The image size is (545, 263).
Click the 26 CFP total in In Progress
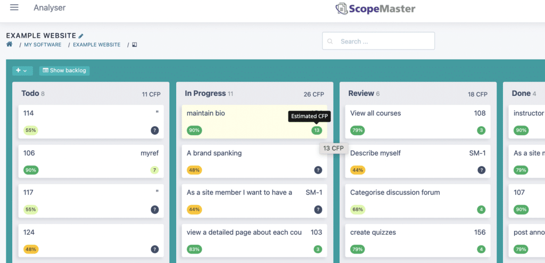click(313, 94)
